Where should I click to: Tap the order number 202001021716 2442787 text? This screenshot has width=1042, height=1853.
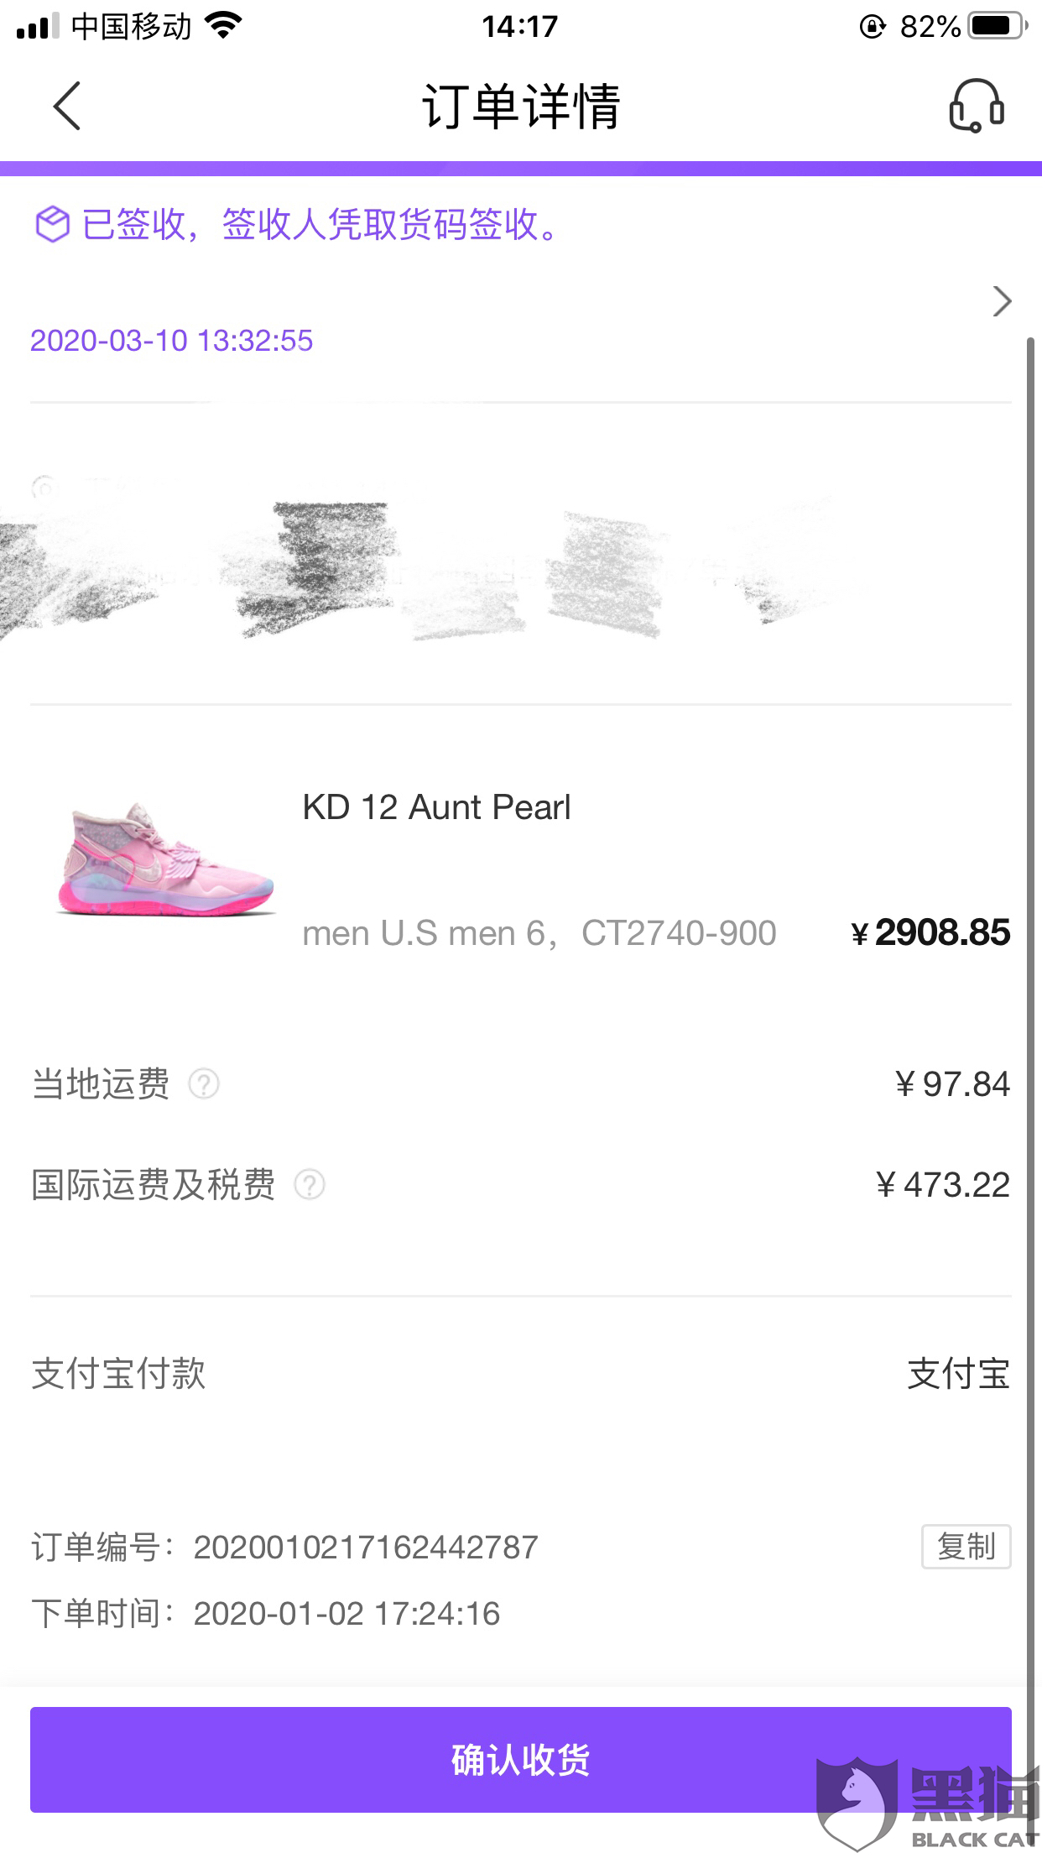point(366,1547)
